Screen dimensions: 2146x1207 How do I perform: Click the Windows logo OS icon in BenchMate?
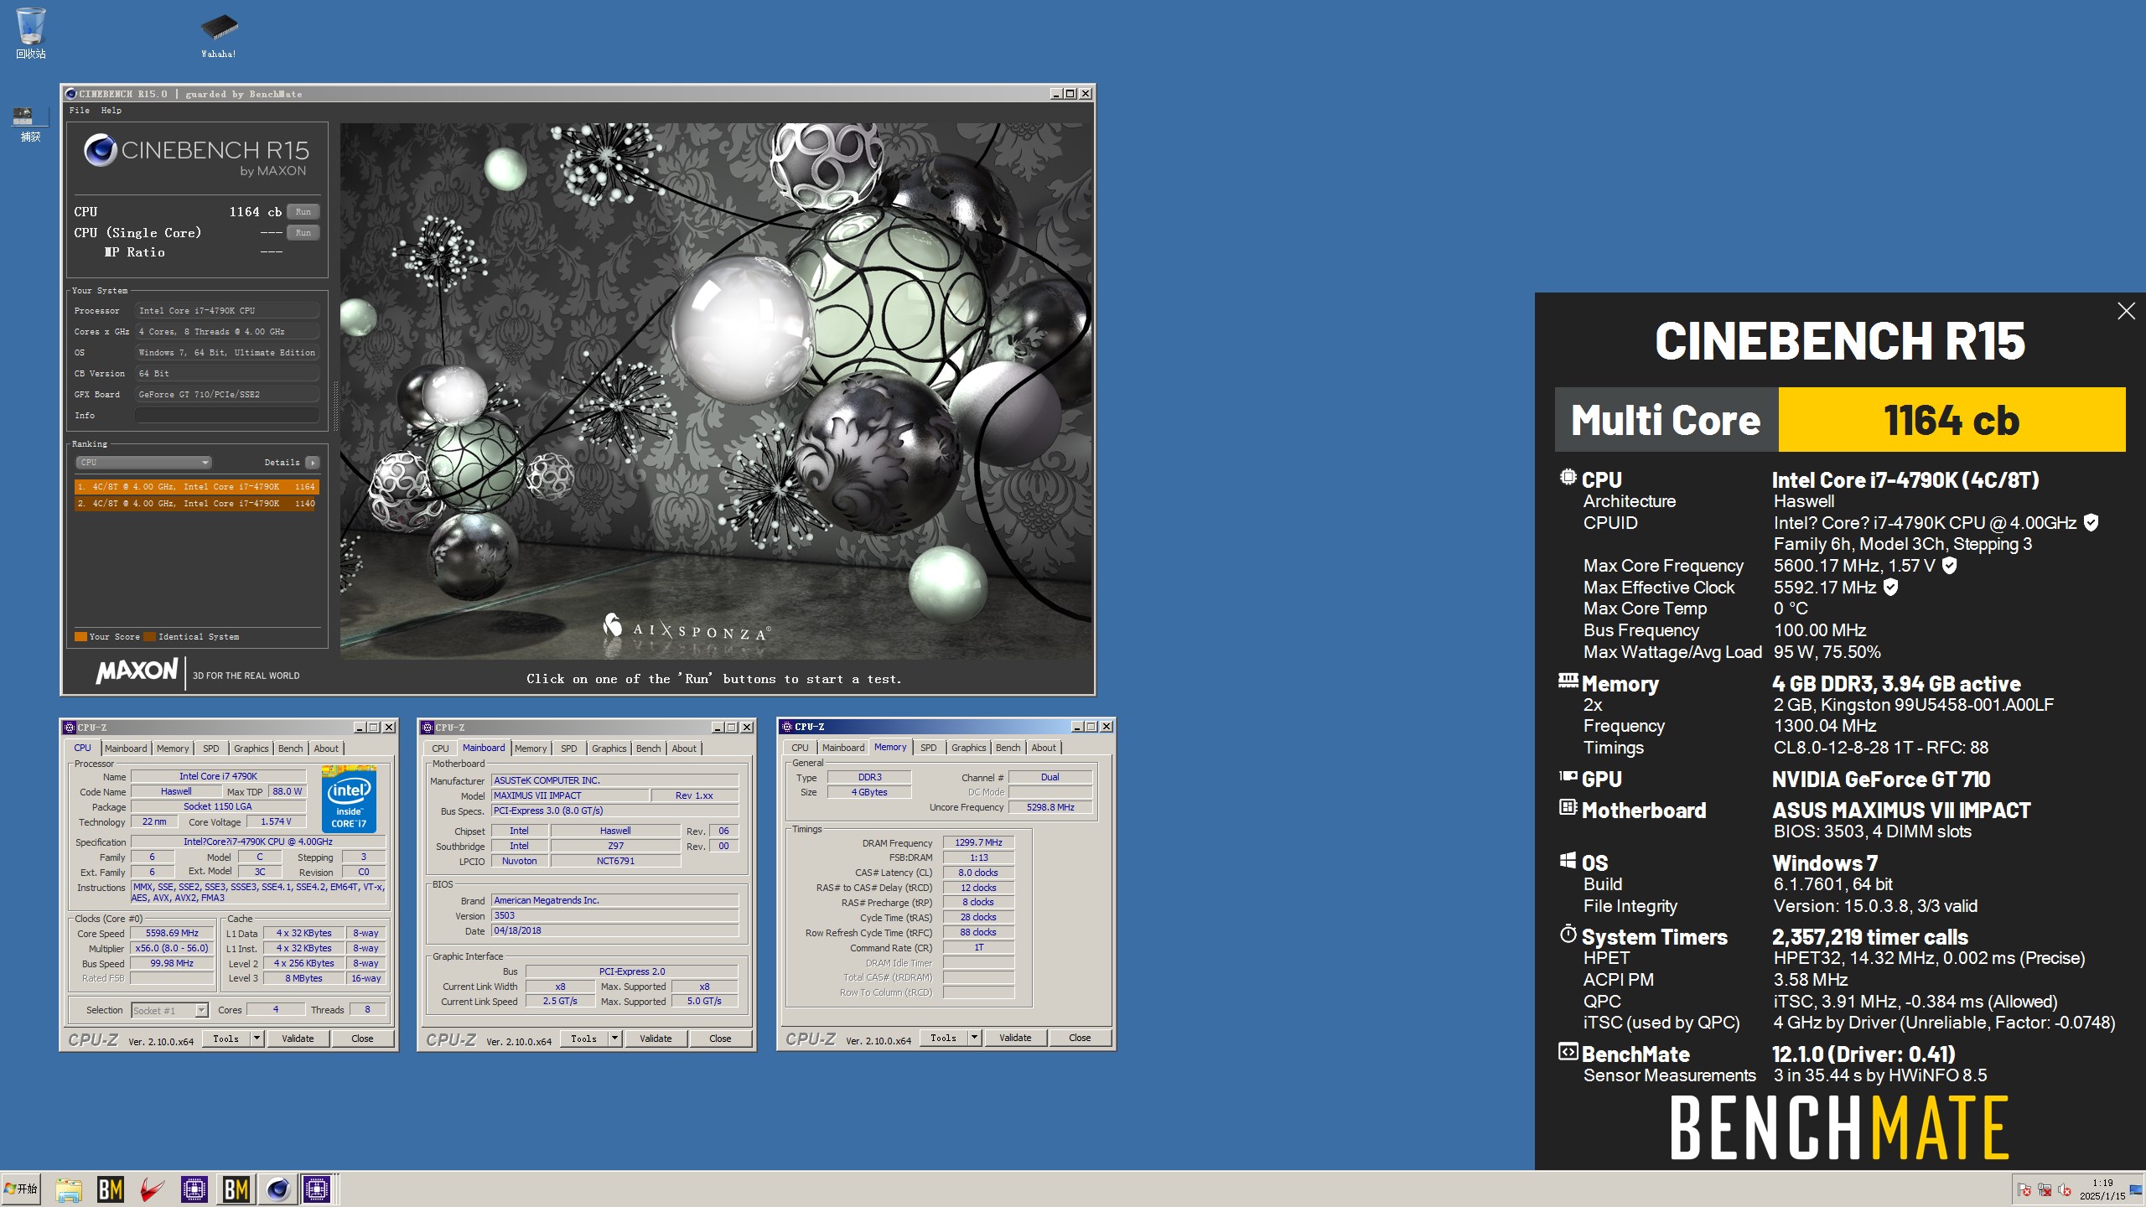pos(1568,861)
